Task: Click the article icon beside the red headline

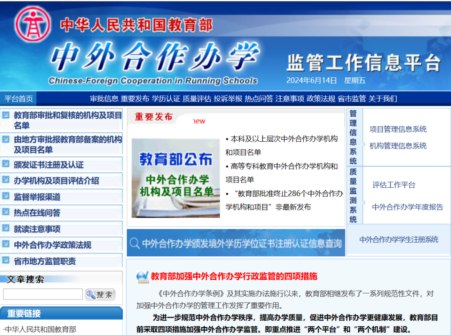Action: (142, 277)
